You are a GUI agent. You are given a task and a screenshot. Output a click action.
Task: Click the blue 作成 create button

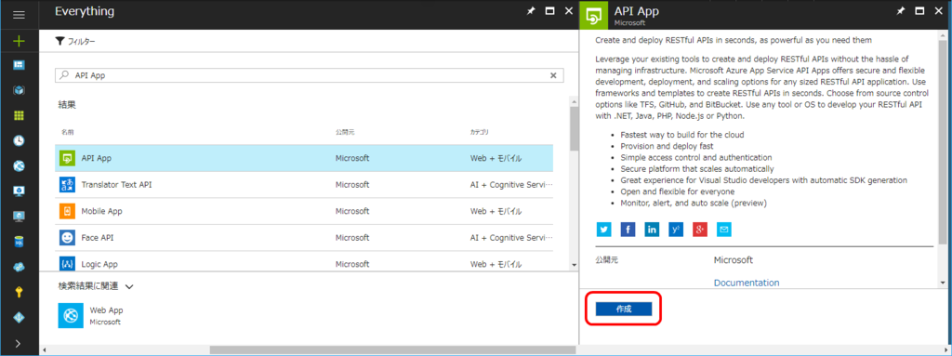pyautogui.click(x=624, y=309)
